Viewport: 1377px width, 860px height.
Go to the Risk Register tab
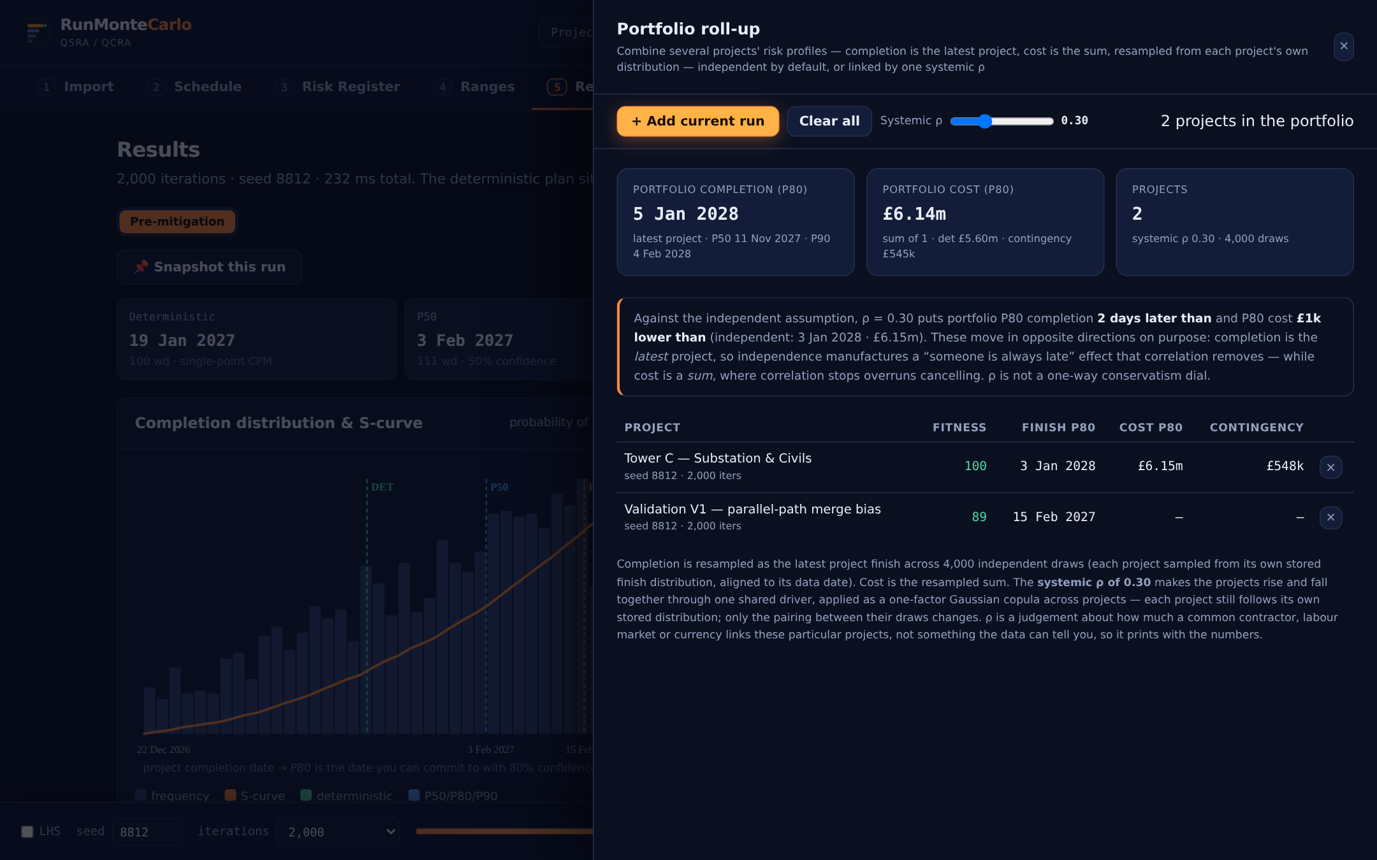338,87
